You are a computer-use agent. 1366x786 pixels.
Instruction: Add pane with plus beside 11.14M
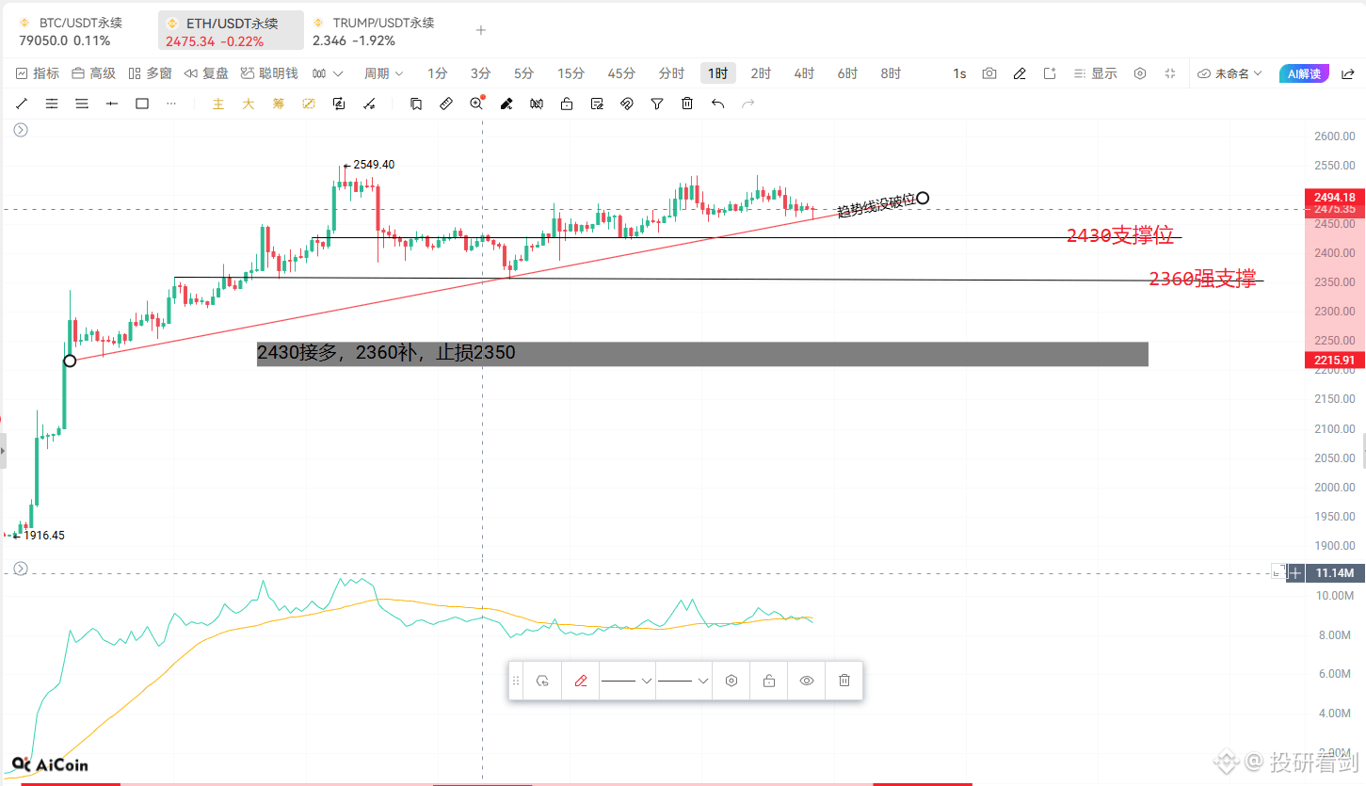point(1296,572)
